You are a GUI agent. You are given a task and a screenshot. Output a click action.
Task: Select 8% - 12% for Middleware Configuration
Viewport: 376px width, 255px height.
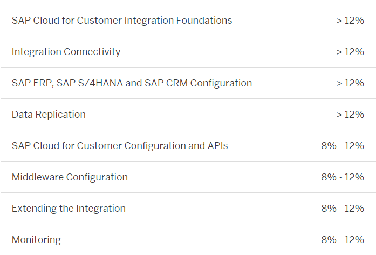coord(343,177)
